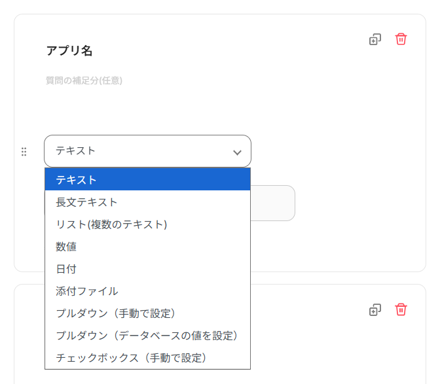The image size is (440, 384).
Task: Collapse the list using the chevron arrow
Action: 237,152
